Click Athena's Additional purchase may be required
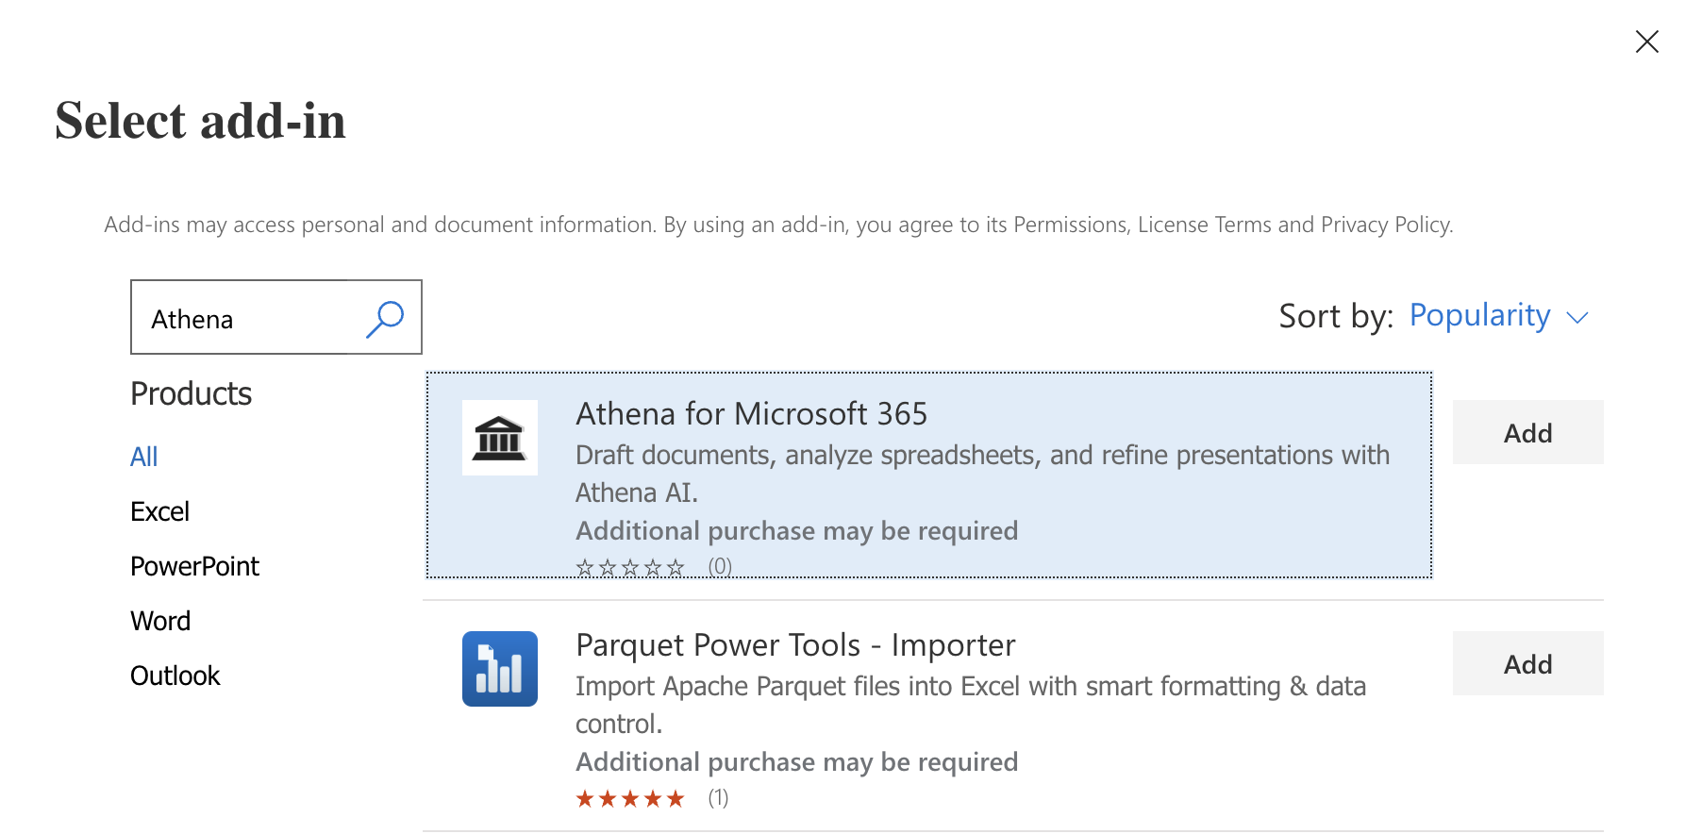The width and height of the screenshot is (1685, 834). (797, 530)
